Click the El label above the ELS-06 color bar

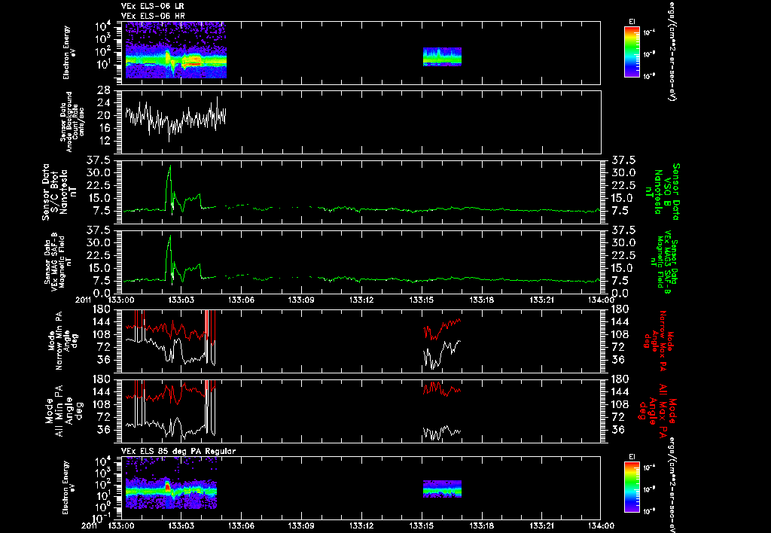(632, 22)
